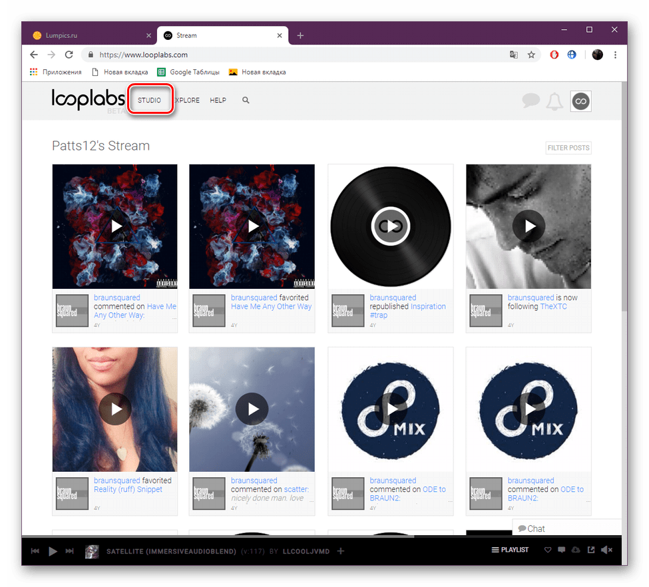This screenshot has height=587, width=649.
Task: Open TheXTC profile link
Action: coord(553,306)
